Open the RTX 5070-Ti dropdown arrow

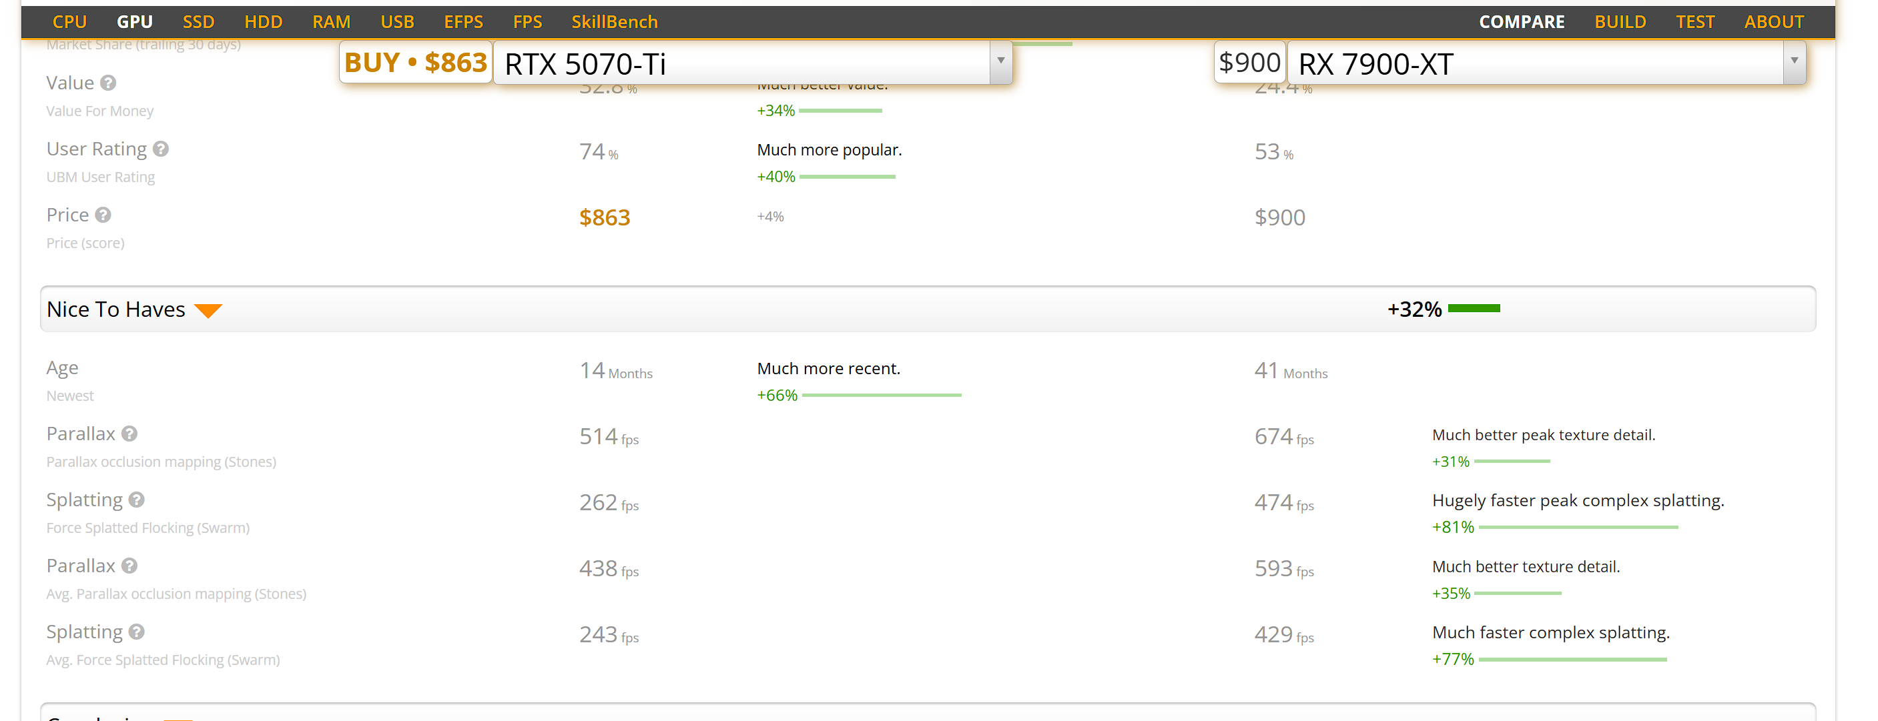point(1000,61)
